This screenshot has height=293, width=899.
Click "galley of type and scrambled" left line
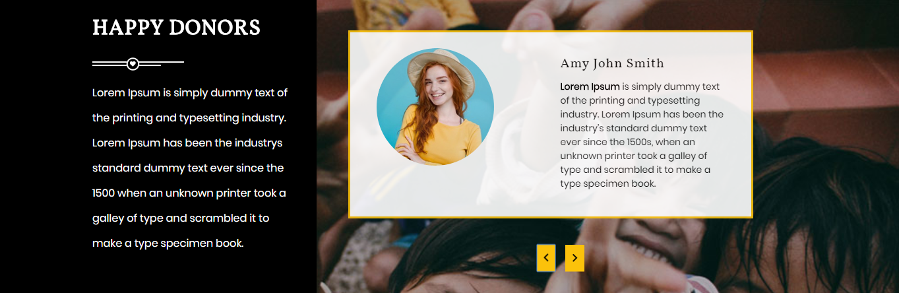181,218
